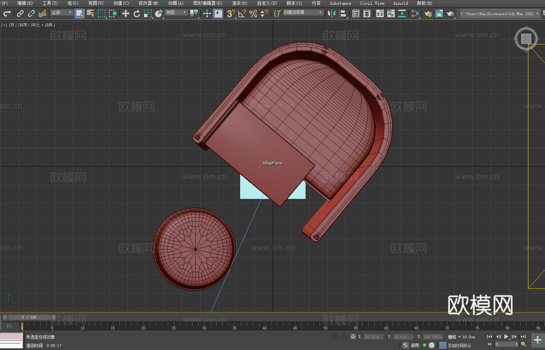Toggle the Ribbon display icon
Image resolution: width=545 pixels, height=350 pixels.
coord(380,13)
